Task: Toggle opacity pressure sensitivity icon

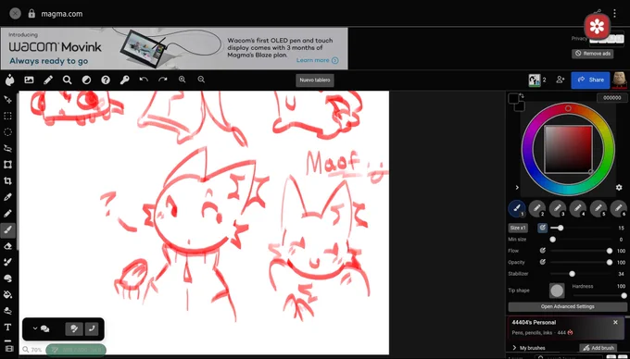Action: [542, 263]
